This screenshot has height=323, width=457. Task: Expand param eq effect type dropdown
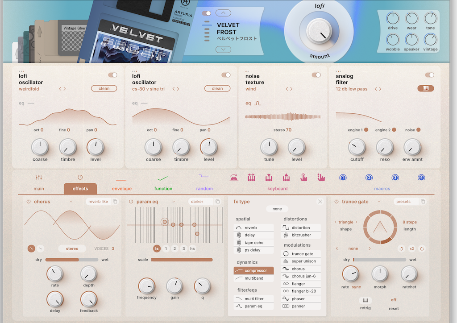tap(174, 202)
